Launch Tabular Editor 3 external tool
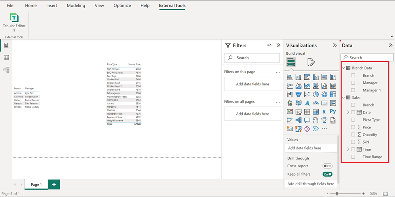Screen dimensions: 395x197 click(x=14, y=23)
